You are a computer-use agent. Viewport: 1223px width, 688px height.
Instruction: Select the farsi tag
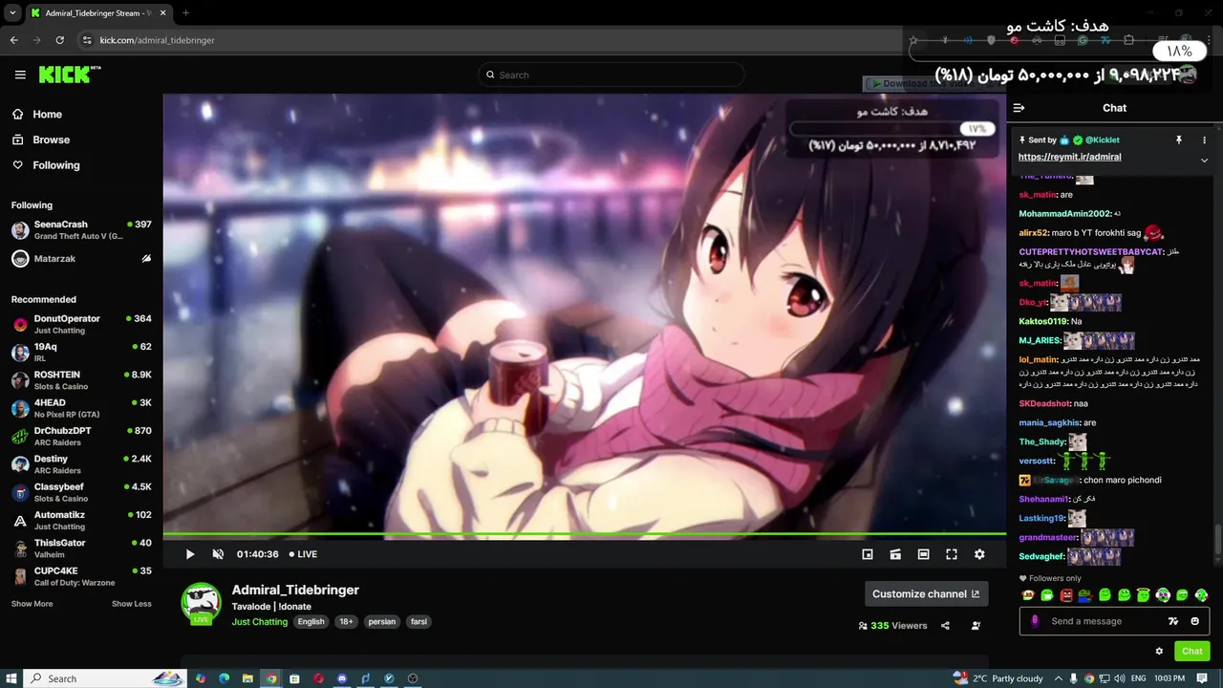coord(418,621)
